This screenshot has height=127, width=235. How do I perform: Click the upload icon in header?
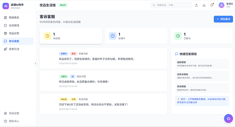coord(196,5)
